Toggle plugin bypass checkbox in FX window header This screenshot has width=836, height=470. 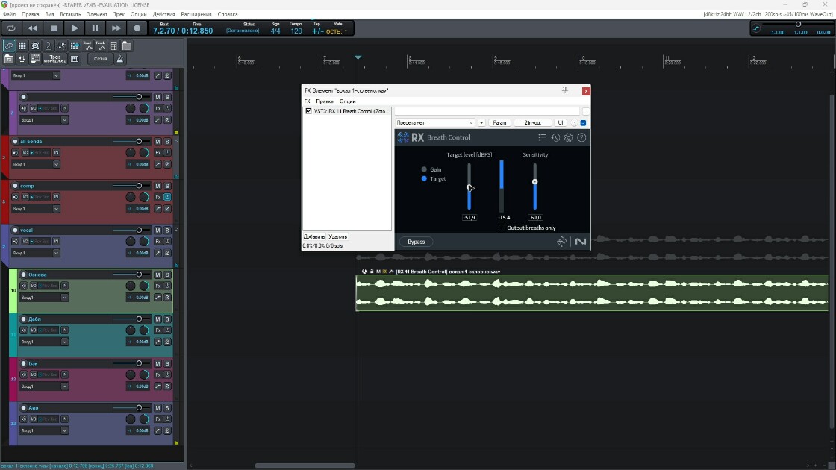click(x=583, y=123)
